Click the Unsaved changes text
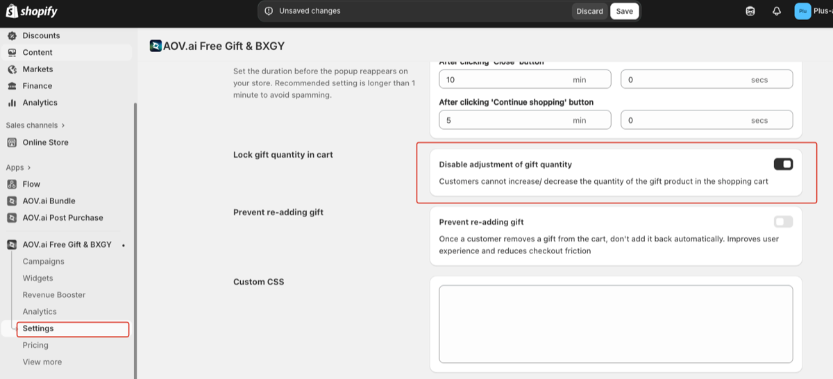833x379 pixels. [x=310, y=11]
